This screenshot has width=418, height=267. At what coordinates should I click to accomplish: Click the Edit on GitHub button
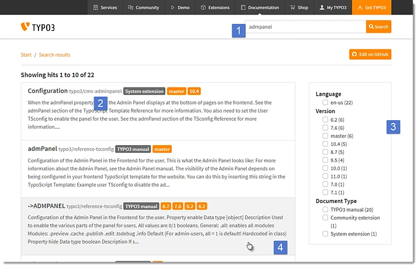coord(370,54)
